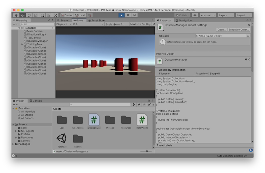This screenshot has width=265, height=173.
Task: Select All Materials favorite search
Action: pos(28,111)
